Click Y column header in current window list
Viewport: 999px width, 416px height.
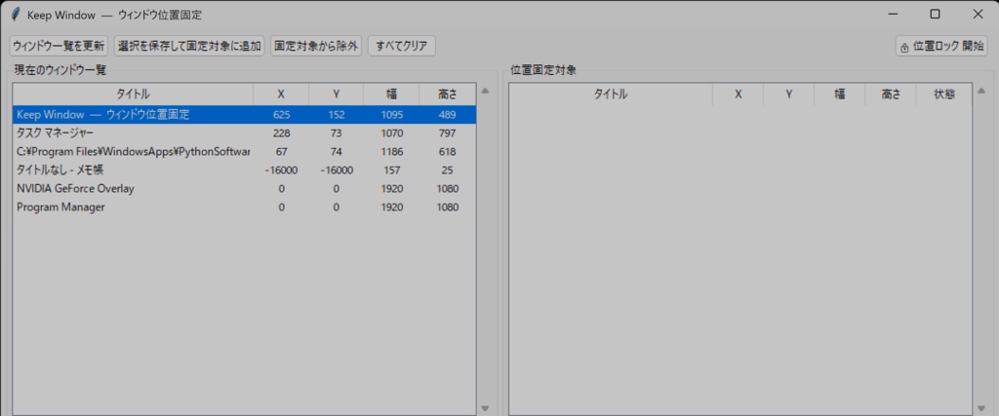pyautogui.click(x=337, y=95)
